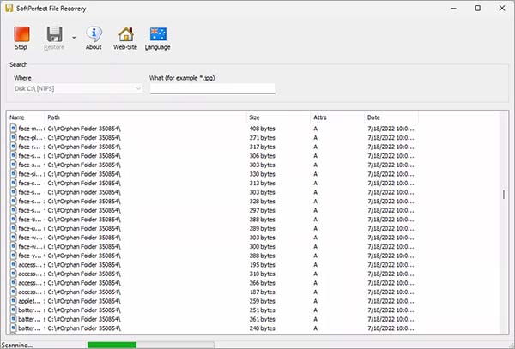Viewport: 515px width, 349px height.
Task: Sort the list by Name column header
Action: coord(27,117)
